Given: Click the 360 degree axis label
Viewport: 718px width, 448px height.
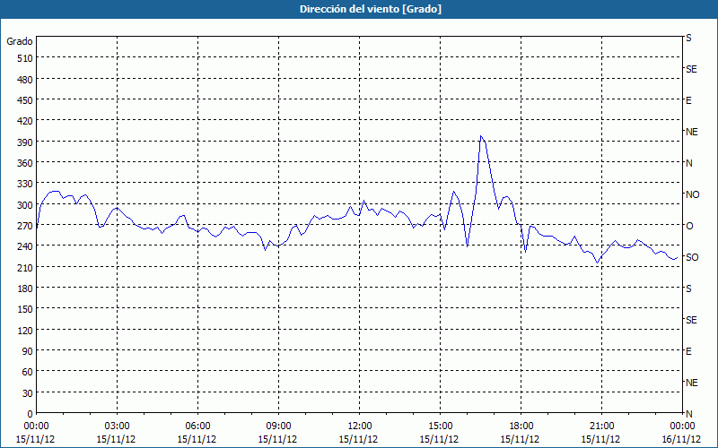Looking at the screenshot, I should click(26, 163).
